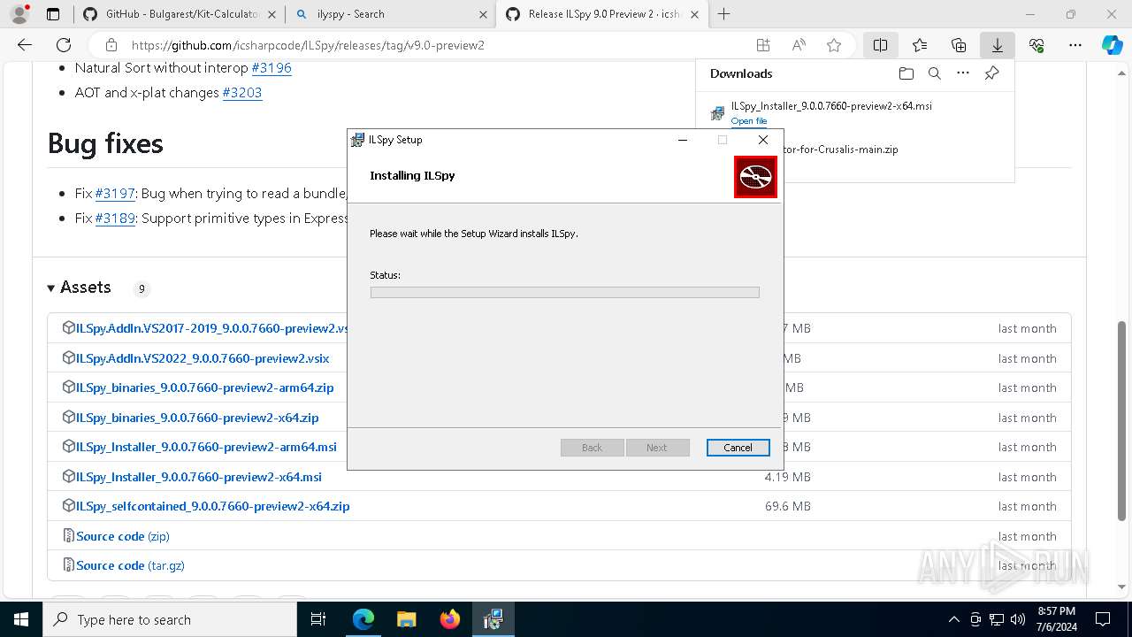Open the notification center
This screenshot has height=637, width=1132.
(x=1103, y=619)
